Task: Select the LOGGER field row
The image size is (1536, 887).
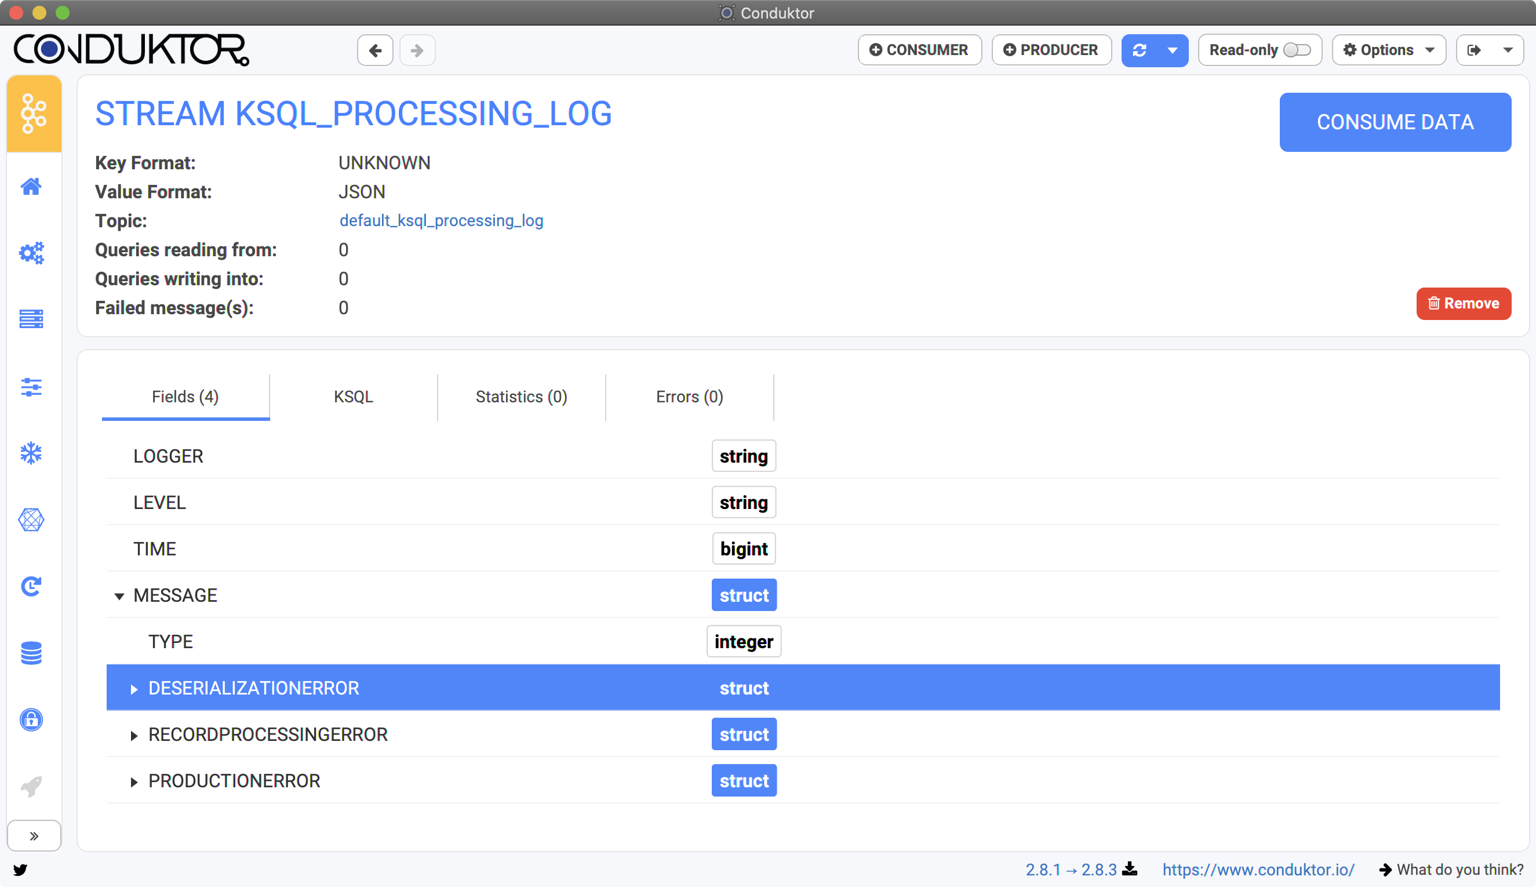Action: pos(803,456)
